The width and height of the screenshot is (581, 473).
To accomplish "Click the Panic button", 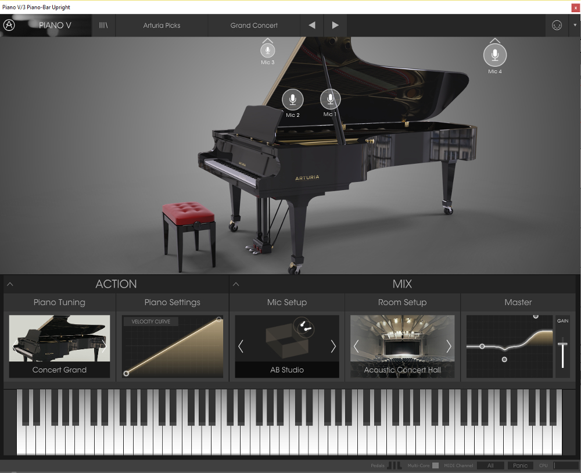I will click(520, 465).
